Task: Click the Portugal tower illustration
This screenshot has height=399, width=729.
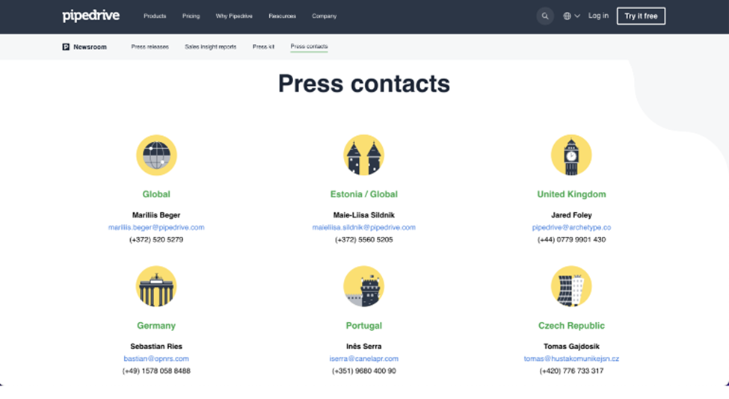Action: (x=364, y=287)
